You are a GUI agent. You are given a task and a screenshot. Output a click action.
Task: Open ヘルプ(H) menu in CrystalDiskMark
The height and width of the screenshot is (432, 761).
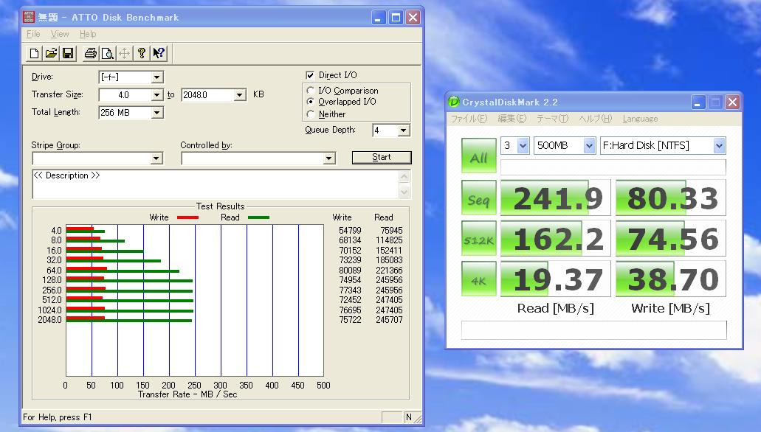tap(596, 119)
